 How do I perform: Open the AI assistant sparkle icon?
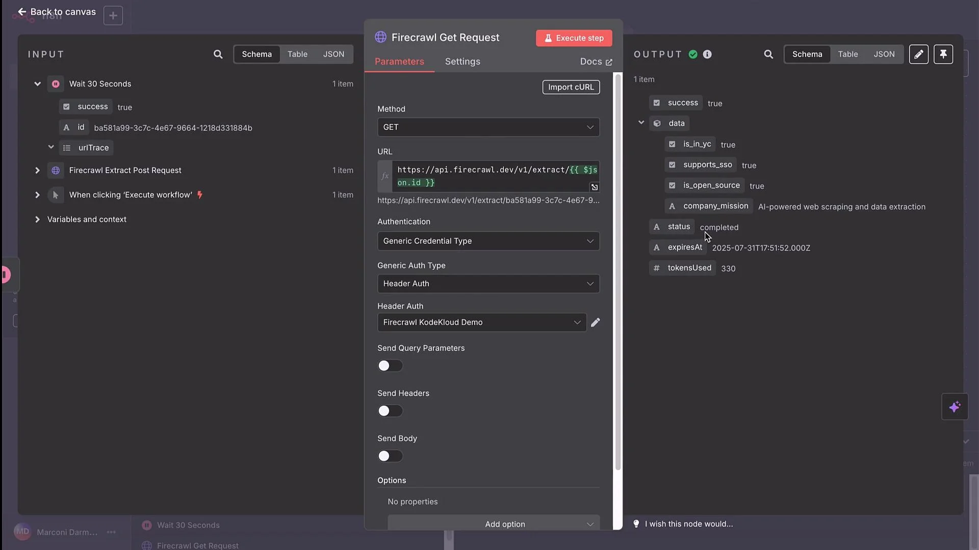pyautogui.click(x=955, y=406)
